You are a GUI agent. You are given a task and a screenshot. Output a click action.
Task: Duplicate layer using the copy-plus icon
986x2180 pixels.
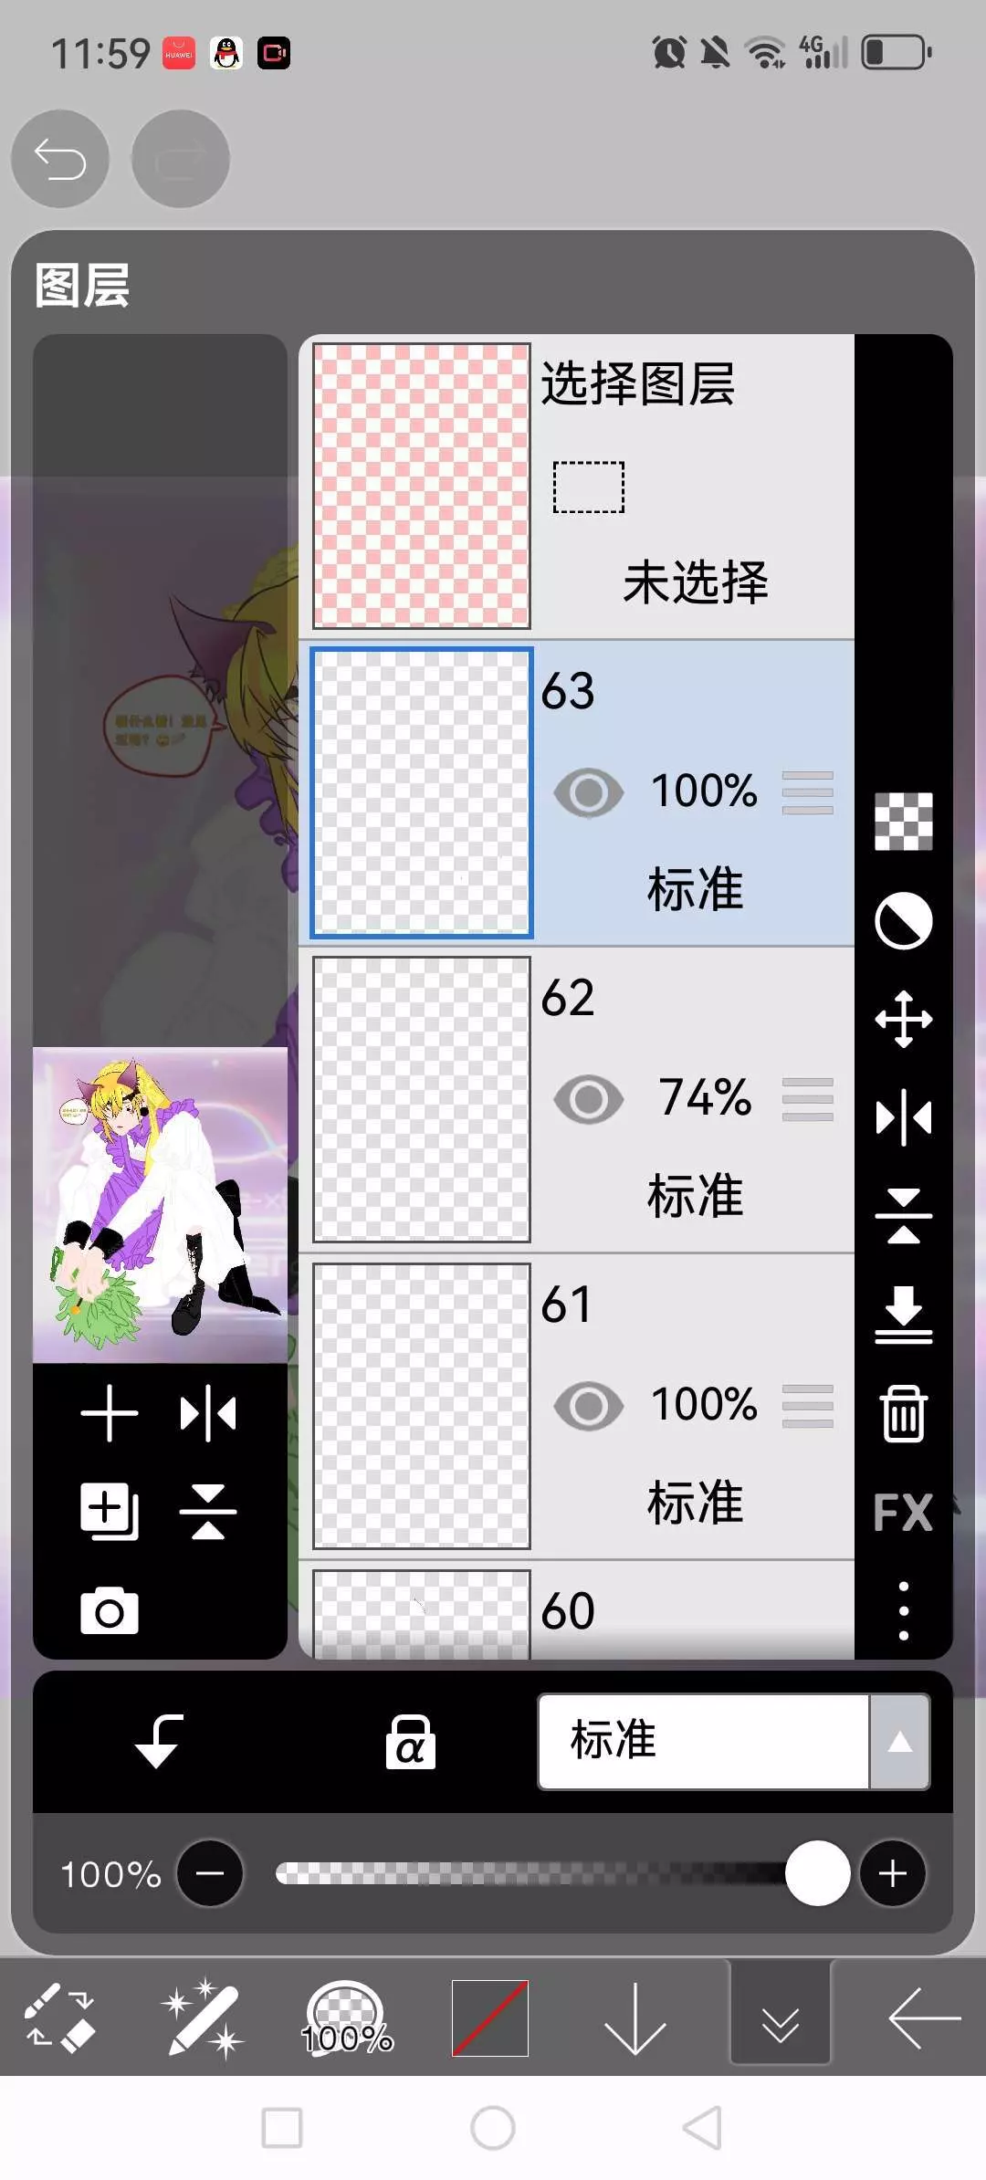click(x=110, y=1512)
